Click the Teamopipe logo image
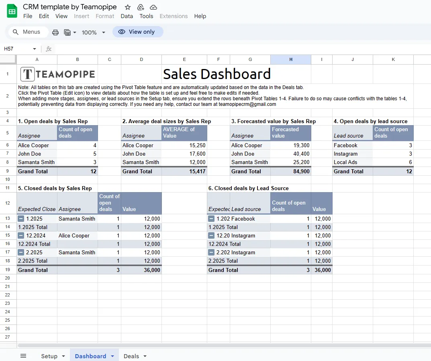Viewport: 431px width, 361px height. pyautogui.click(x=58, y=74)
